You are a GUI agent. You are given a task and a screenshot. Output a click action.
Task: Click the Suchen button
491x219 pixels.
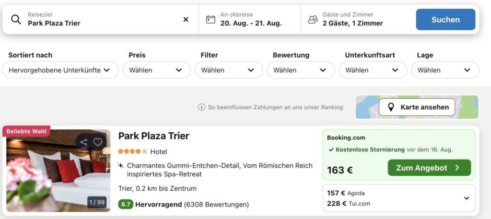point(445,19)
